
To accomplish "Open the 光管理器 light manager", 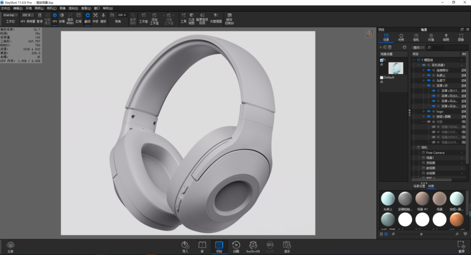I will pos(216,18).
